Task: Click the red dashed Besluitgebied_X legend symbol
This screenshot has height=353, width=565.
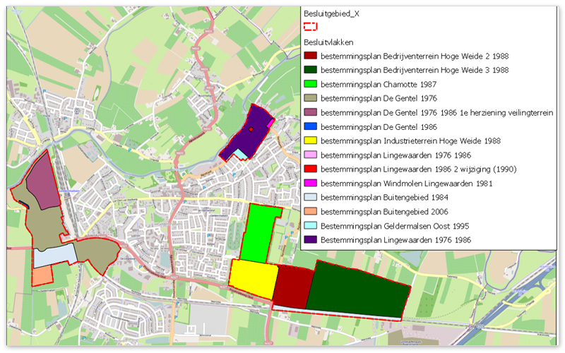Action: pos(310,27)
